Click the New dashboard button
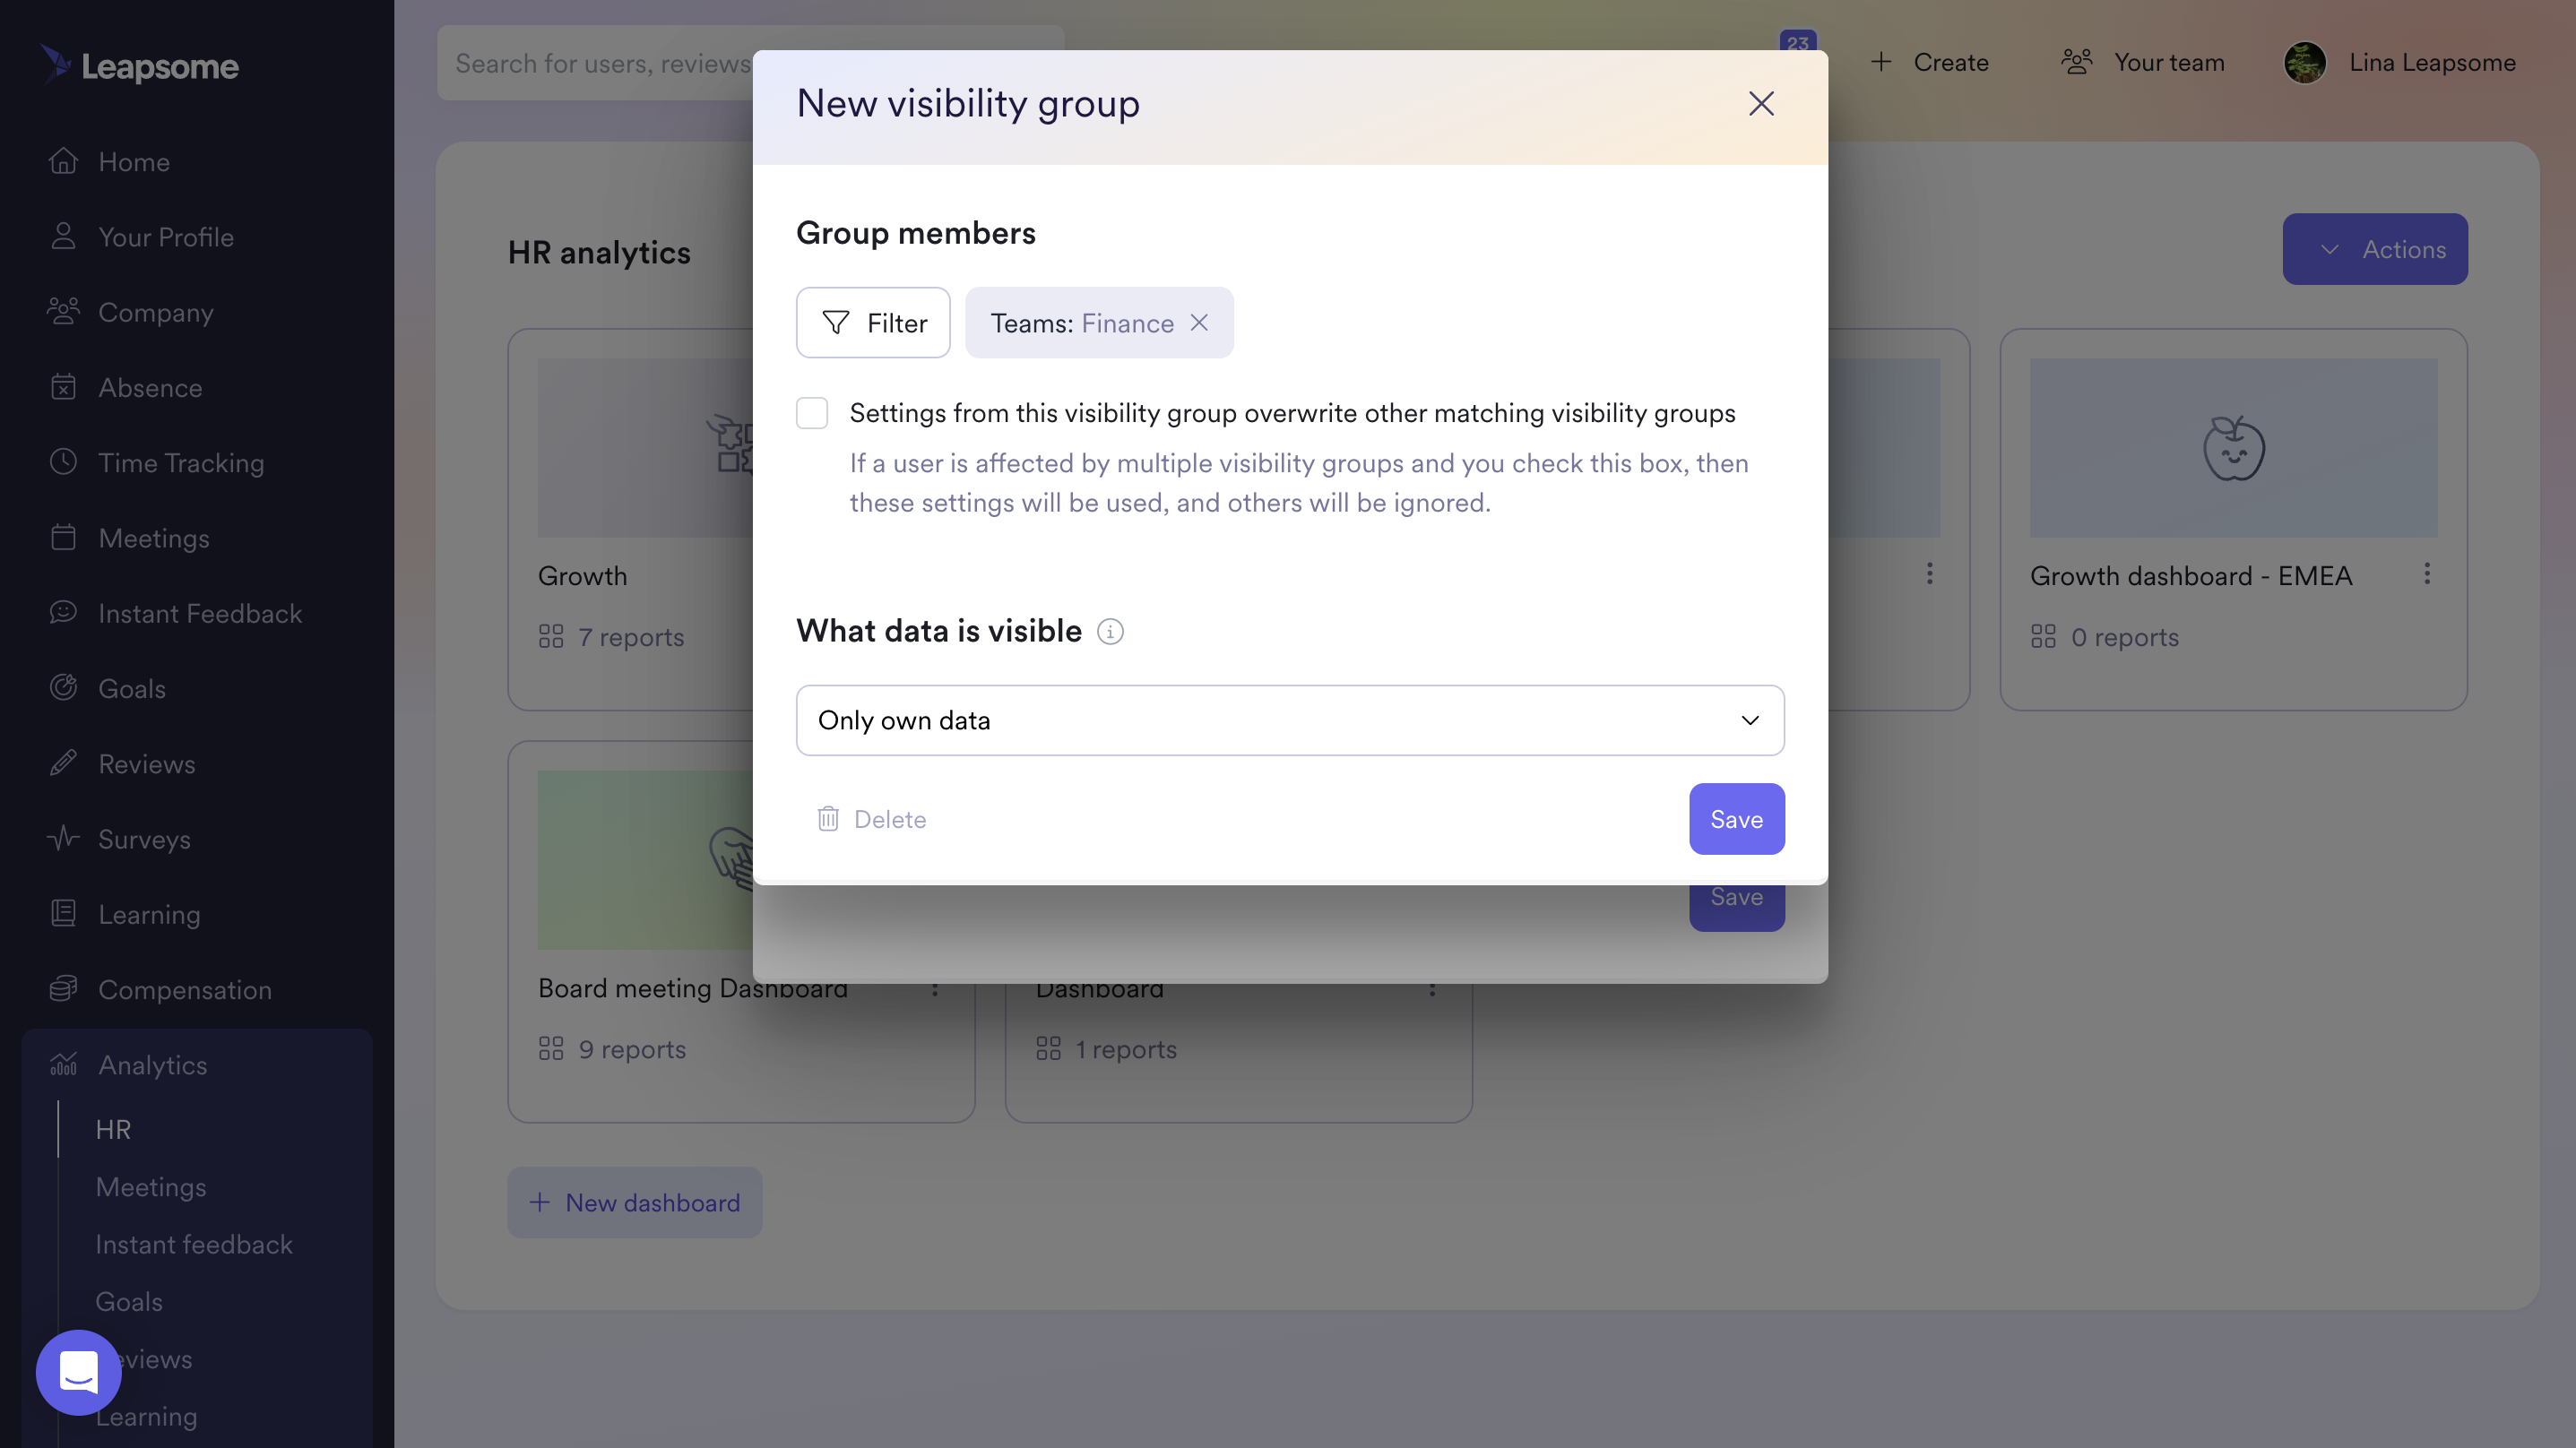 [x=635, y=1203]
